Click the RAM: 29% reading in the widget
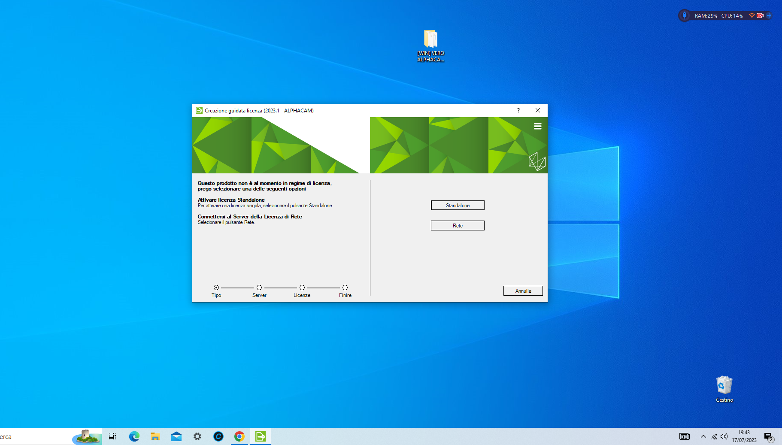The image size is (782, 445). point(706,16)
